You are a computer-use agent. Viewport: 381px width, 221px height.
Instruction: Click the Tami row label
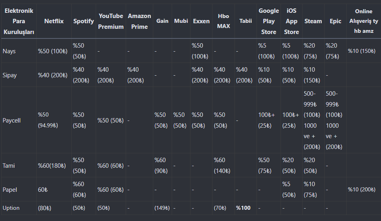coord(8,166)
